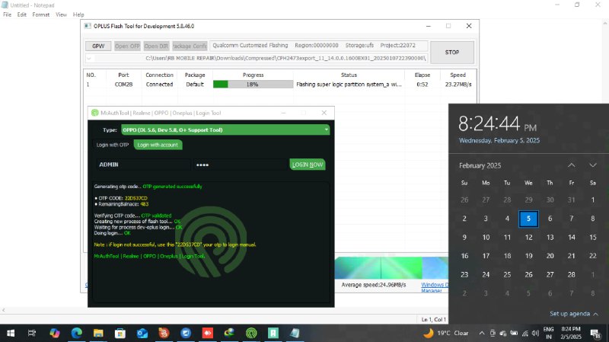This screenshot has width=609, height=342.
Task: Click the Package Config button
Action: click(x=190, y=46)
